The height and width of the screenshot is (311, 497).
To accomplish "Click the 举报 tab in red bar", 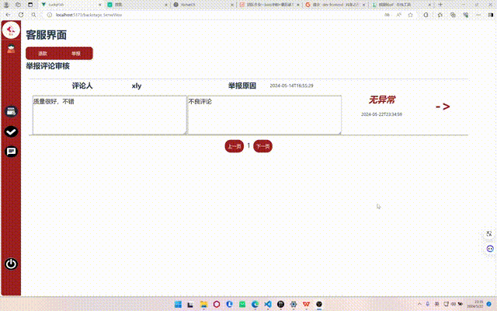I will point(76,54).
